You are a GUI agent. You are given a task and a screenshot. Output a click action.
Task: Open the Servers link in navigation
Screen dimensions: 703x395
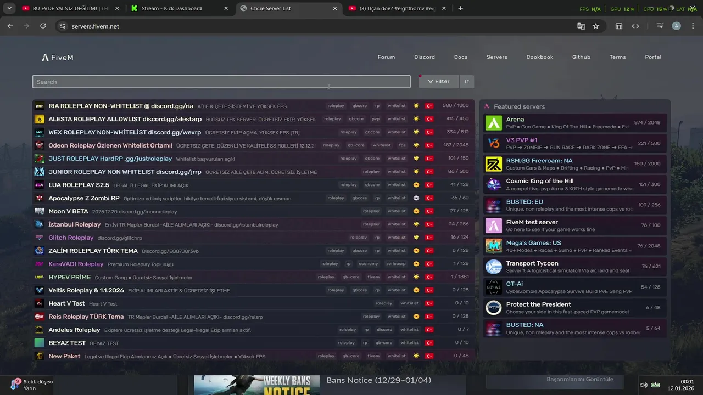(497, 57)
